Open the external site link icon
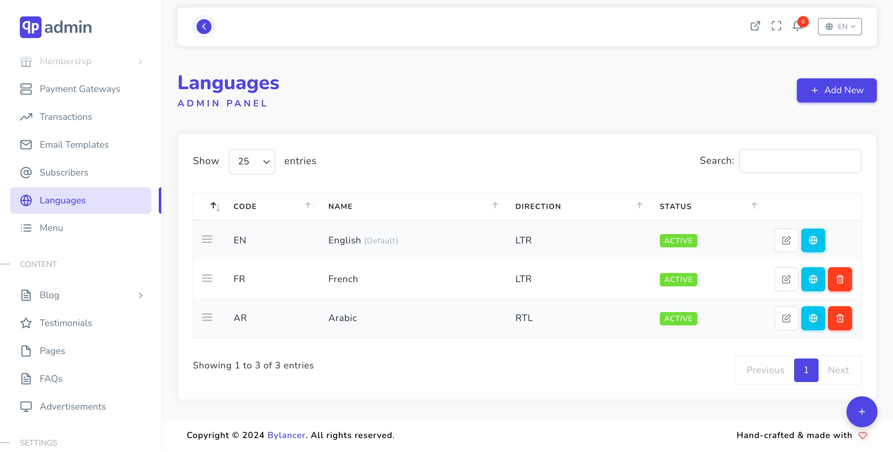 click(x=755, y=26)
